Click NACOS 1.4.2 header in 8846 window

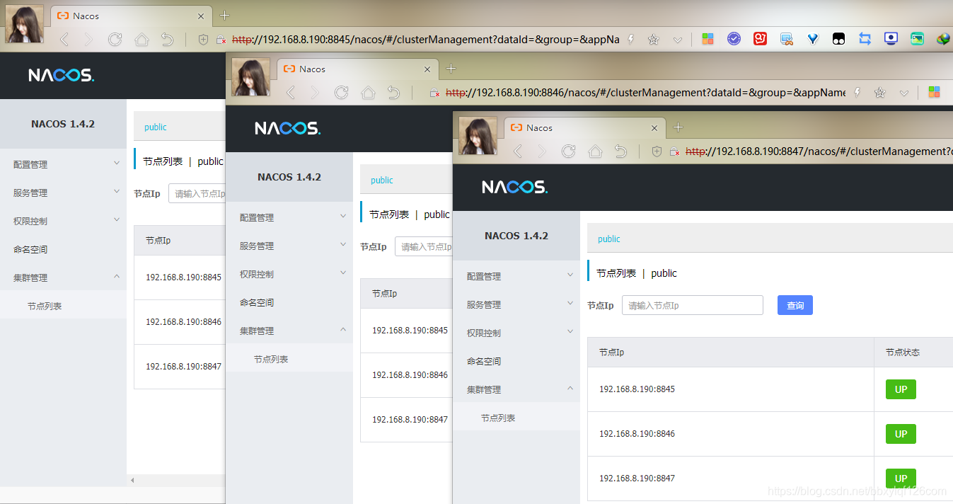pos(289,177)
